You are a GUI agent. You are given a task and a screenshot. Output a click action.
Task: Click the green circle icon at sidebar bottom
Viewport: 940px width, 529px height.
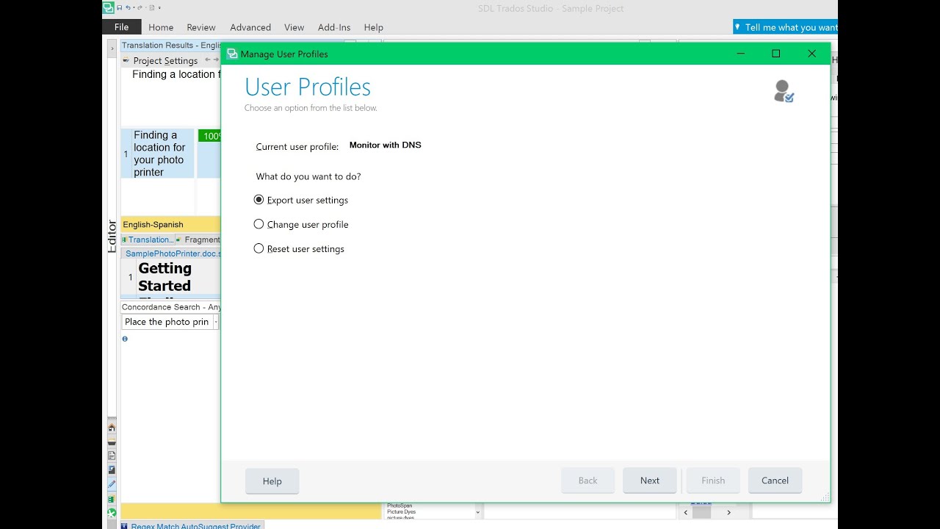[x=112, y=513]
